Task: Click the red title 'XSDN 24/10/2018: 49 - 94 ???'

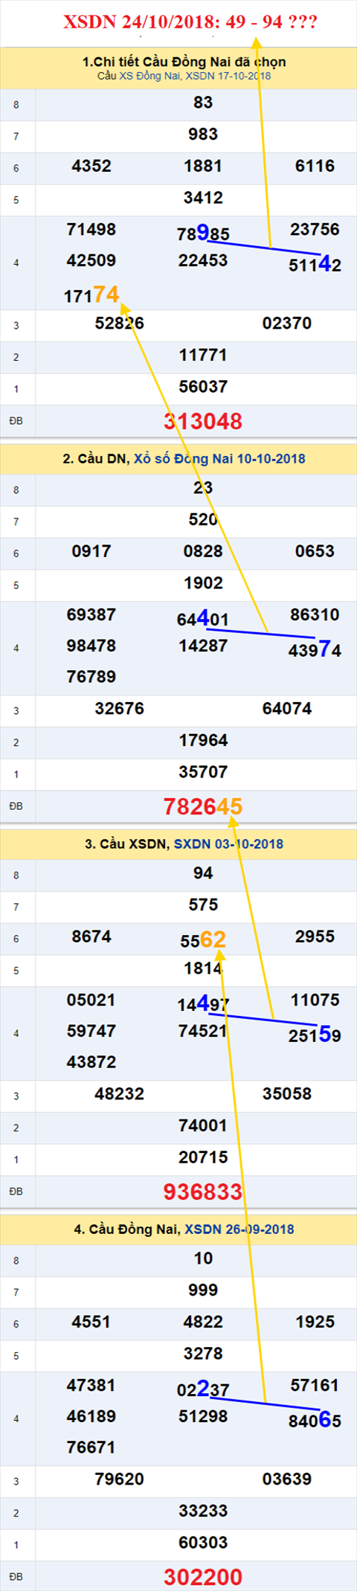Action: coord(190,22)
